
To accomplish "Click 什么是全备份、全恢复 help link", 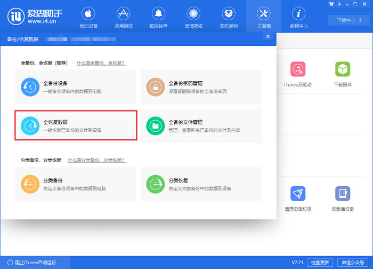I will point(101,63).
